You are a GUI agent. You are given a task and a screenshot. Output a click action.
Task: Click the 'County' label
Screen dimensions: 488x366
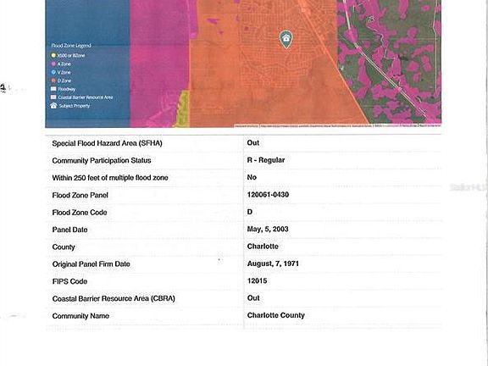[64, 247]
